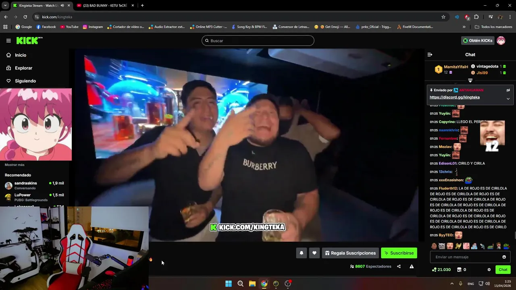Open recommended channel LuPower

(x=34, y=197)
